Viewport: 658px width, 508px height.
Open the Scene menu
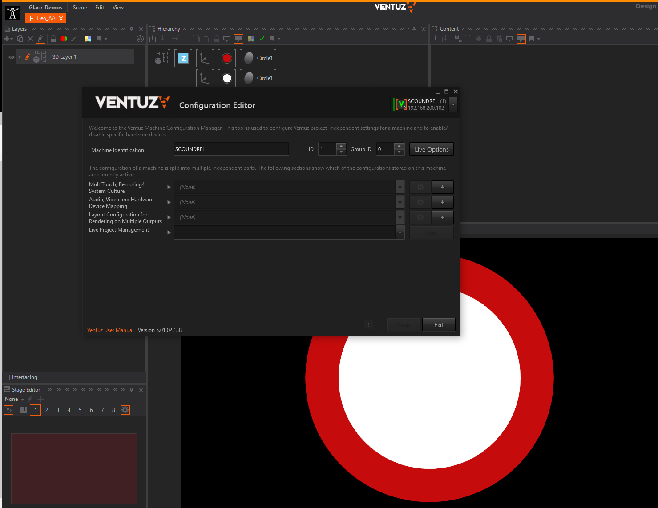[x=80, y=8]
